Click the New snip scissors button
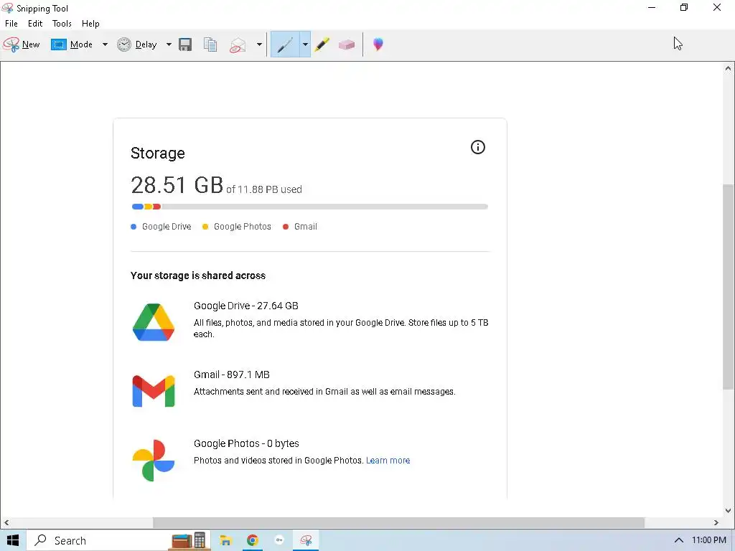 22,44
